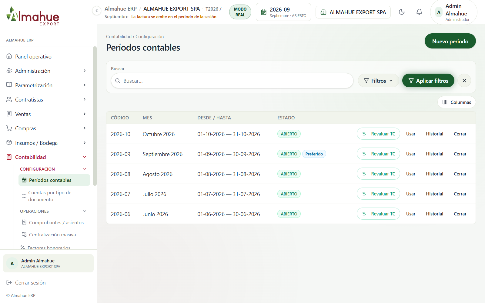Image resolution: width=485 pixels, height=303 pixels.
Task: Select Períodos contables menu item
Action: (x=54, y=180)
